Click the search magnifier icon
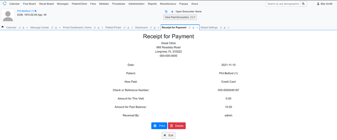 click(x=304, y=4)
